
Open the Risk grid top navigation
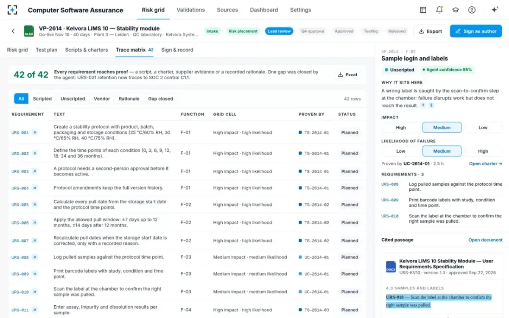click(x=153, y=10)
